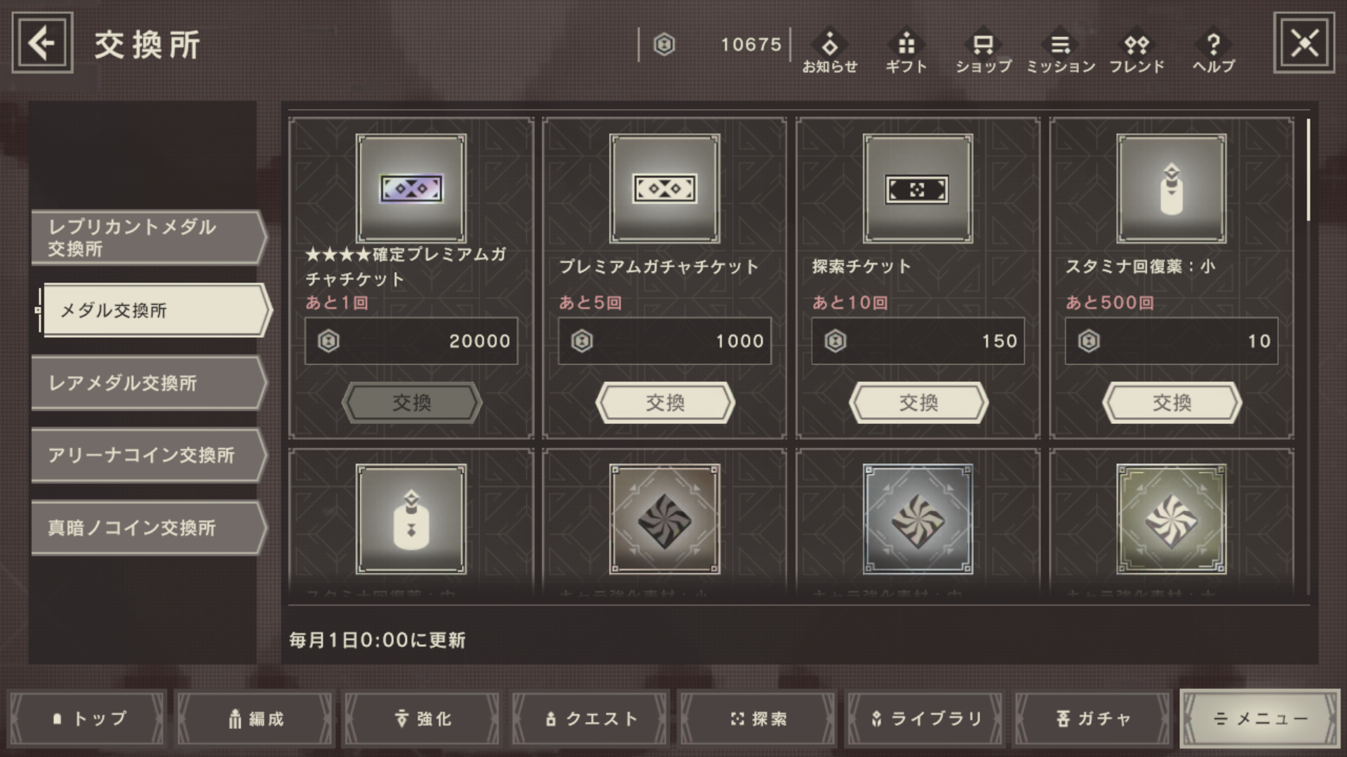Click 交換 under 探索チケット

coord(918,402)
